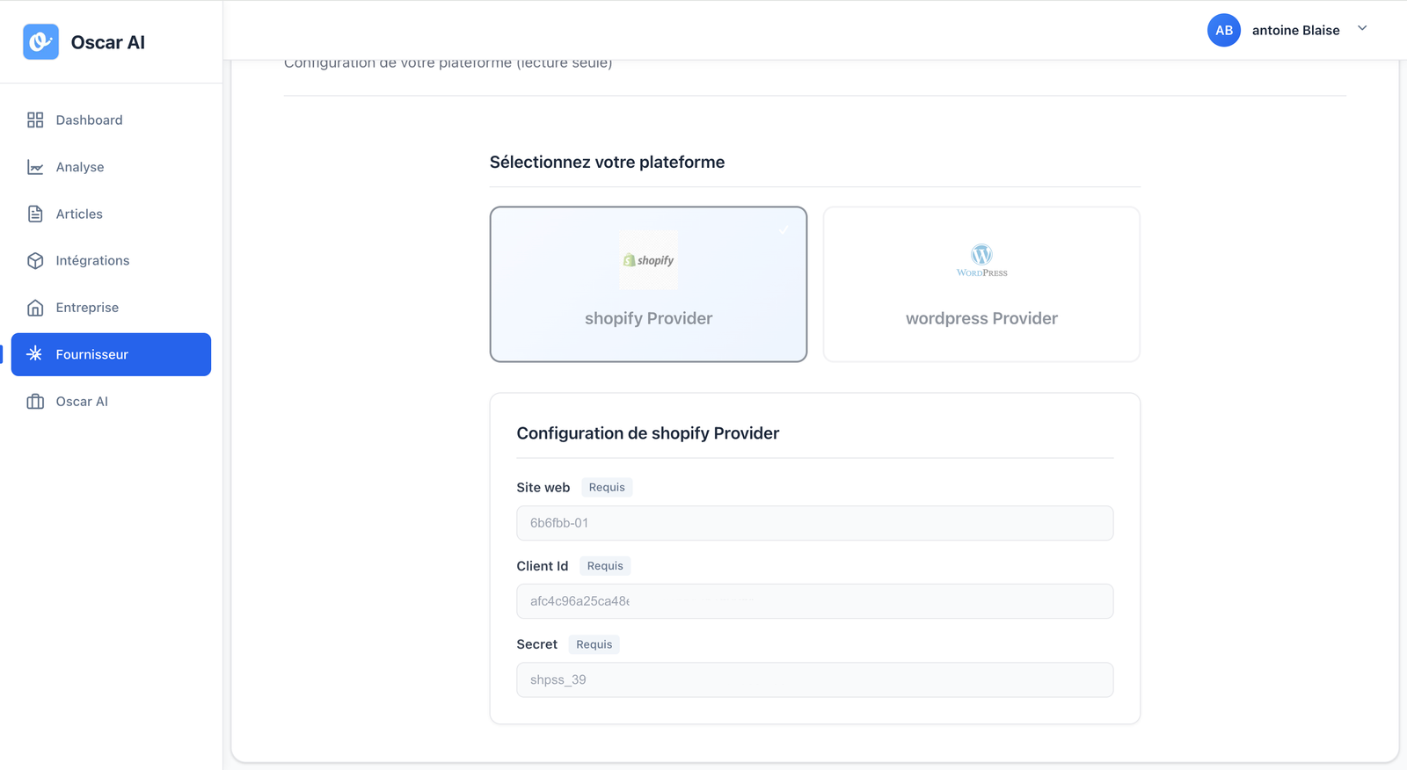Click the Intégrations cube icon

[x=35, y=261]
